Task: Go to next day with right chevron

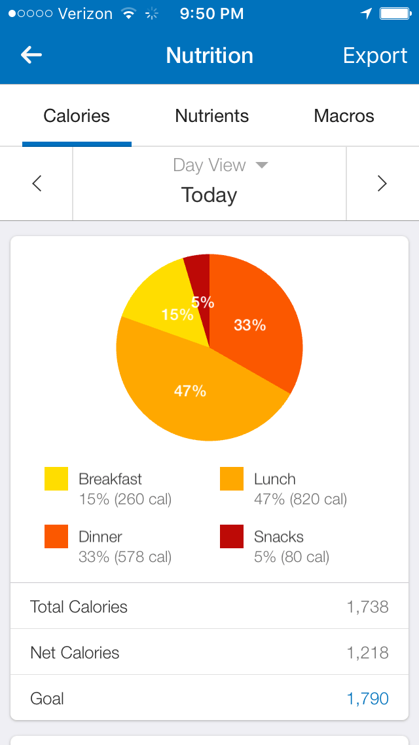Action: (382, 184)
